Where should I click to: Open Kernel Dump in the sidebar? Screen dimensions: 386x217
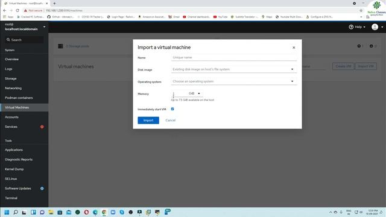pyautogui.click(x=14, y=169)
